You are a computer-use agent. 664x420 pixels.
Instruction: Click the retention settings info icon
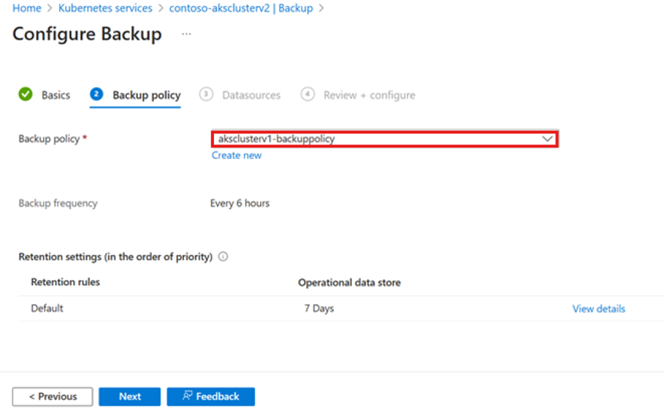223,256
